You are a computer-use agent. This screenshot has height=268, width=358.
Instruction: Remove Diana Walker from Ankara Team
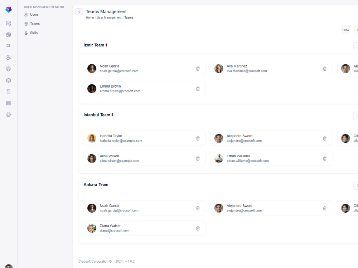(198, 228)
